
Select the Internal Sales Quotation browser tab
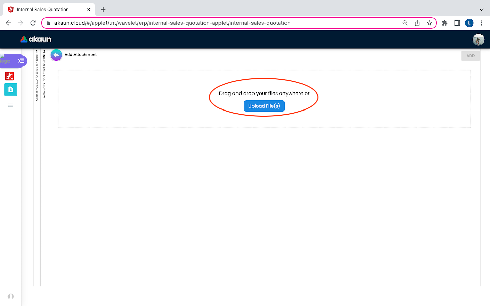pyautogui.click(x=49, y=10)
